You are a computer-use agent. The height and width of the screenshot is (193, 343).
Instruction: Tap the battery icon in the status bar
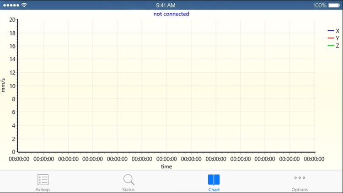click(334, 5)
